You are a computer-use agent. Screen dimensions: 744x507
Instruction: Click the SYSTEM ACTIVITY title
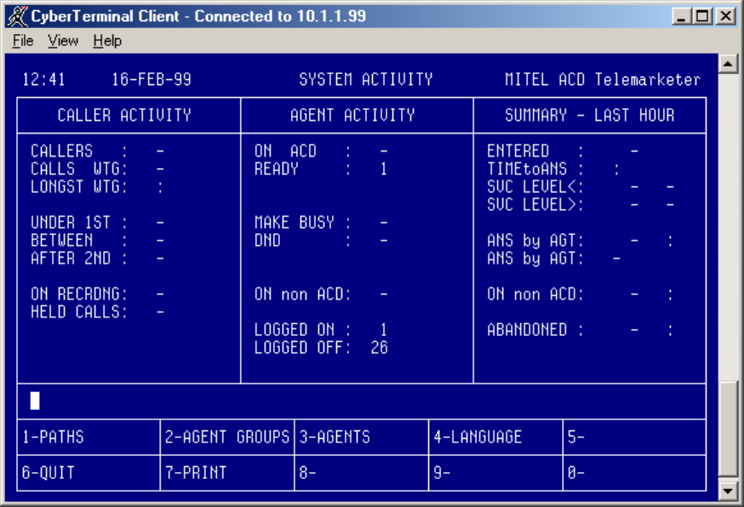pyautogui.click(x=366, y=79)
